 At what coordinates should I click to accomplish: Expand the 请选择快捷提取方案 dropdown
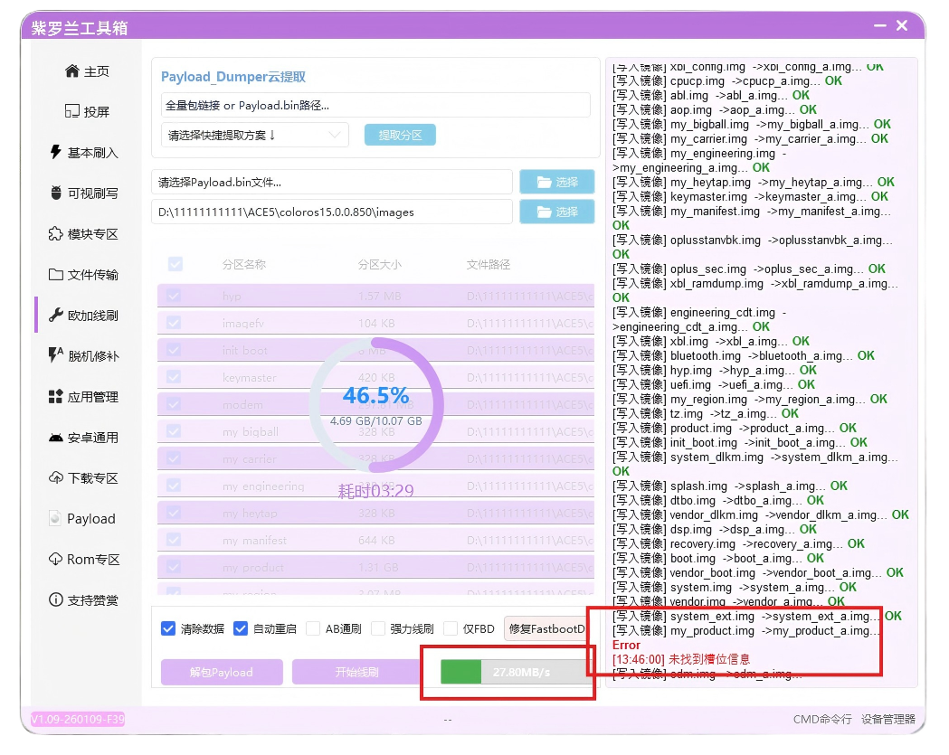coord(254,135)
